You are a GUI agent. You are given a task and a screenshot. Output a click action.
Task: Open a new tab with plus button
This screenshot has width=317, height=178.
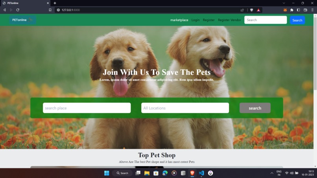click(x=55, y=3)
